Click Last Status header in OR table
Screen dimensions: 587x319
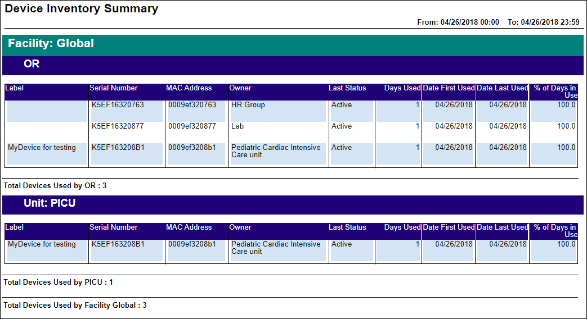tap(347, 88)
